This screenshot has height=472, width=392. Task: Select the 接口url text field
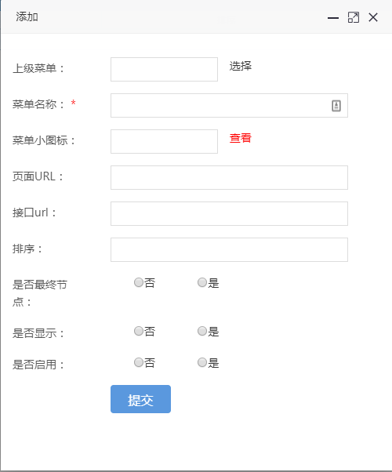tap(229, 214)
